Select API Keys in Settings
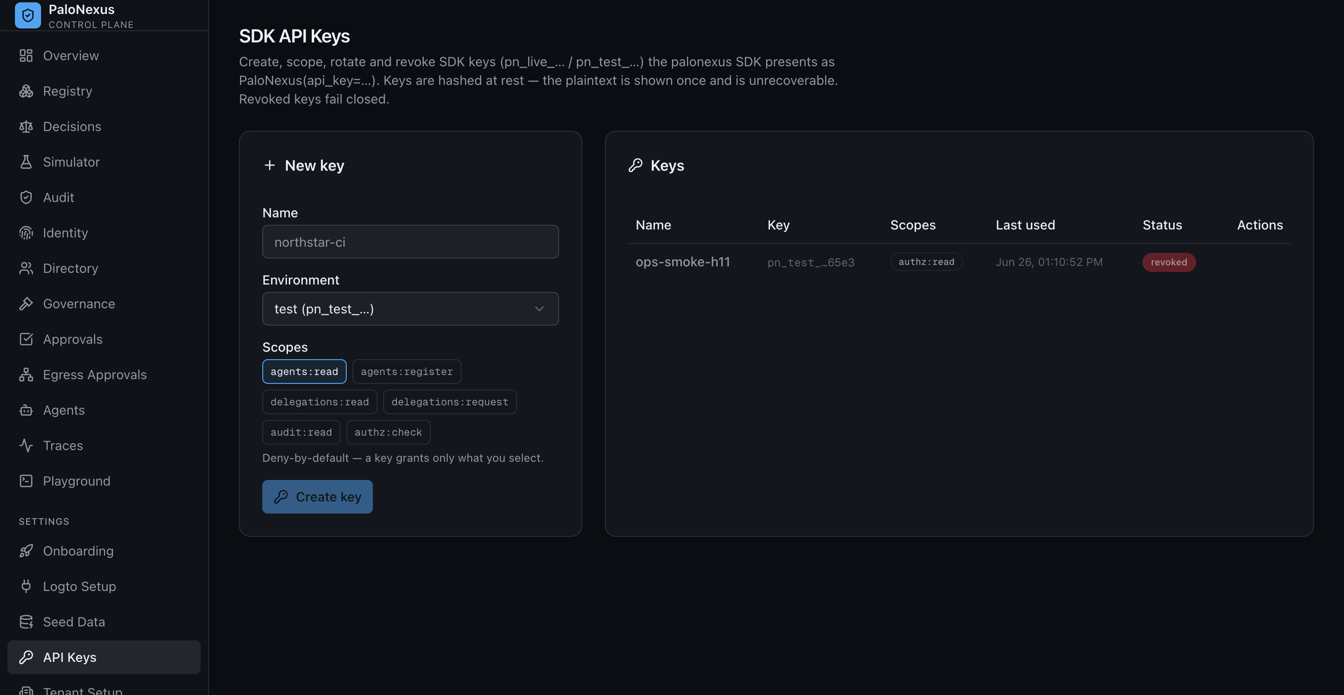The image size is (1344, 695). coord(104,657)
